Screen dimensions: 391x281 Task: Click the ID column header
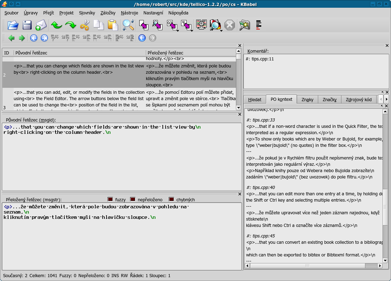tap(8, 53)
